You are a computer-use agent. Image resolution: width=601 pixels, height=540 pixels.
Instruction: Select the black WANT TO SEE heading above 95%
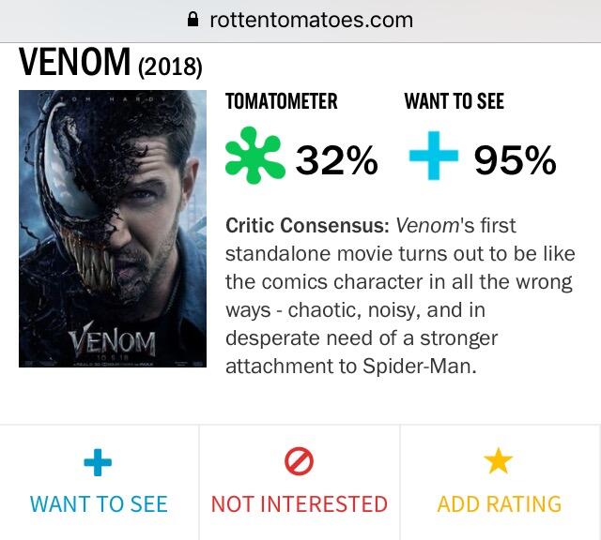point(454,101)
